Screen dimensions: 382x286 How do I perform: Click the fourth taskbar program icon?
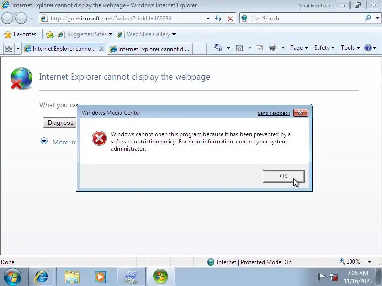[131, 277]
